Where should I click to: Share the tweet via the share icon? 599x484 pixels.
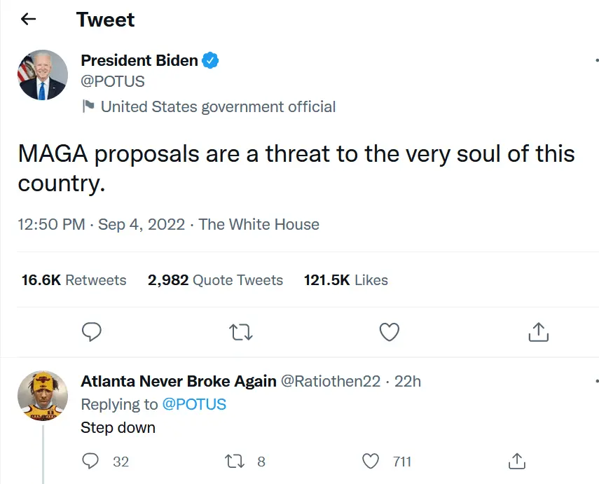pyautogui.click(x=537, y=332)
